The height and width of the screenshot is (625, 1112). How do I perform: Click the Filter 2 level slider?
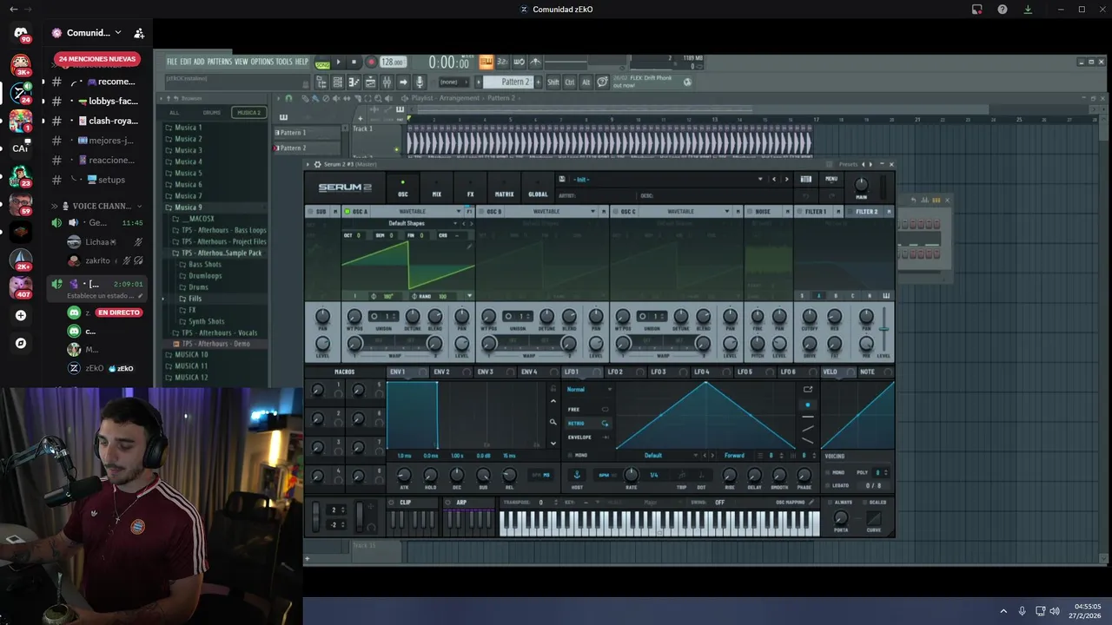884,328
